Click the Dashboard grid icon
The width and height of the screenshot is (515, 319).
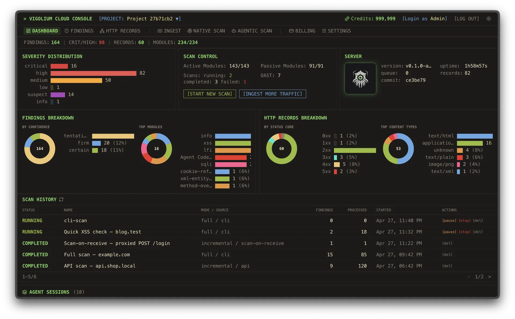click(28, 31)
